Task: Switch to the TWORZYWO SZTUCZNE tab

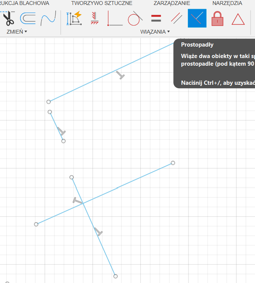Action: click(x=102, y=3)
